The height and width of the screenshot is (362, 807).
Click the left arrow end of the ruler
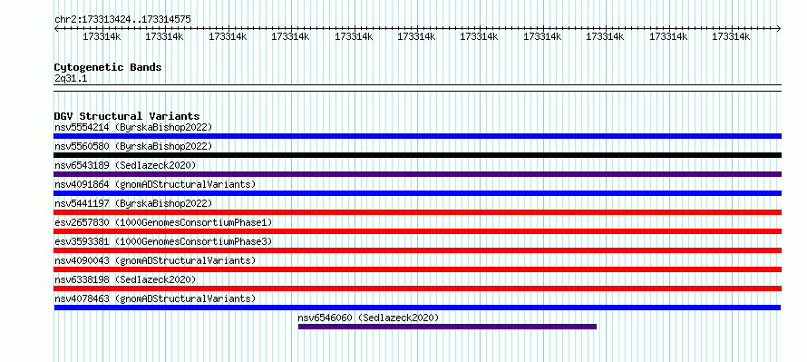pyautogui.click(x=56, y=28)
